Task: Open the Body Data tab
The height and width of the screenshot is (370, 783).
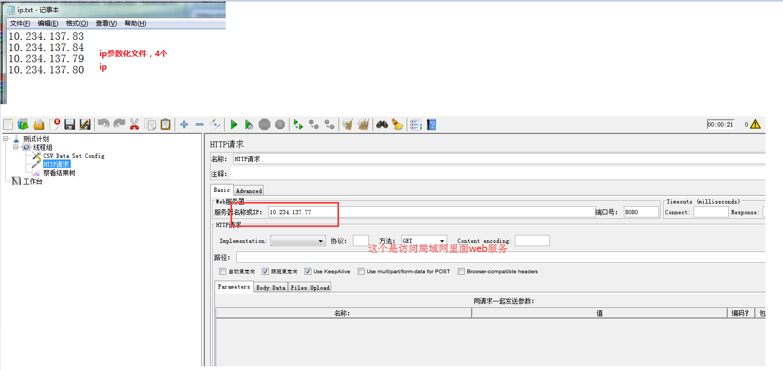Action: click(x=270, y=288)
